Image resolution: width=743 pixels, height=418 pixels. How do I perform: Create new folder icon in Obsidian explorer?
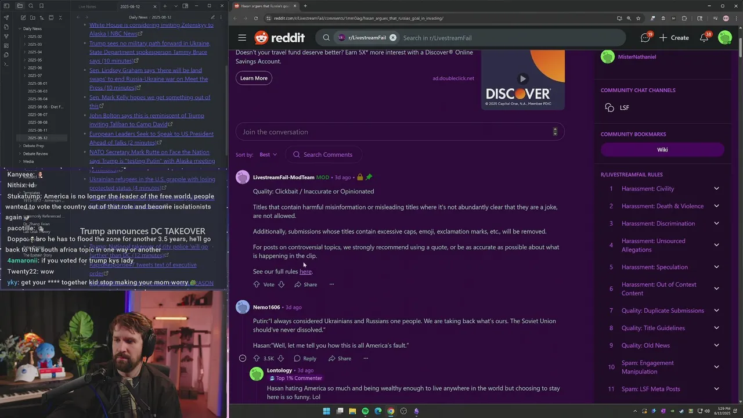(32, 18)
